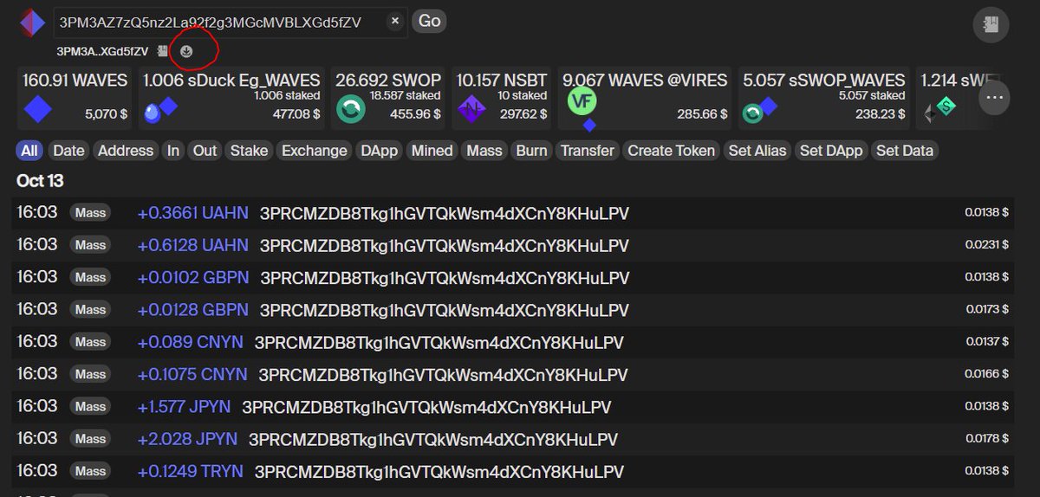1040x497 pixels.
Task: Filter by Set Alias transactions
Action: 757,151
